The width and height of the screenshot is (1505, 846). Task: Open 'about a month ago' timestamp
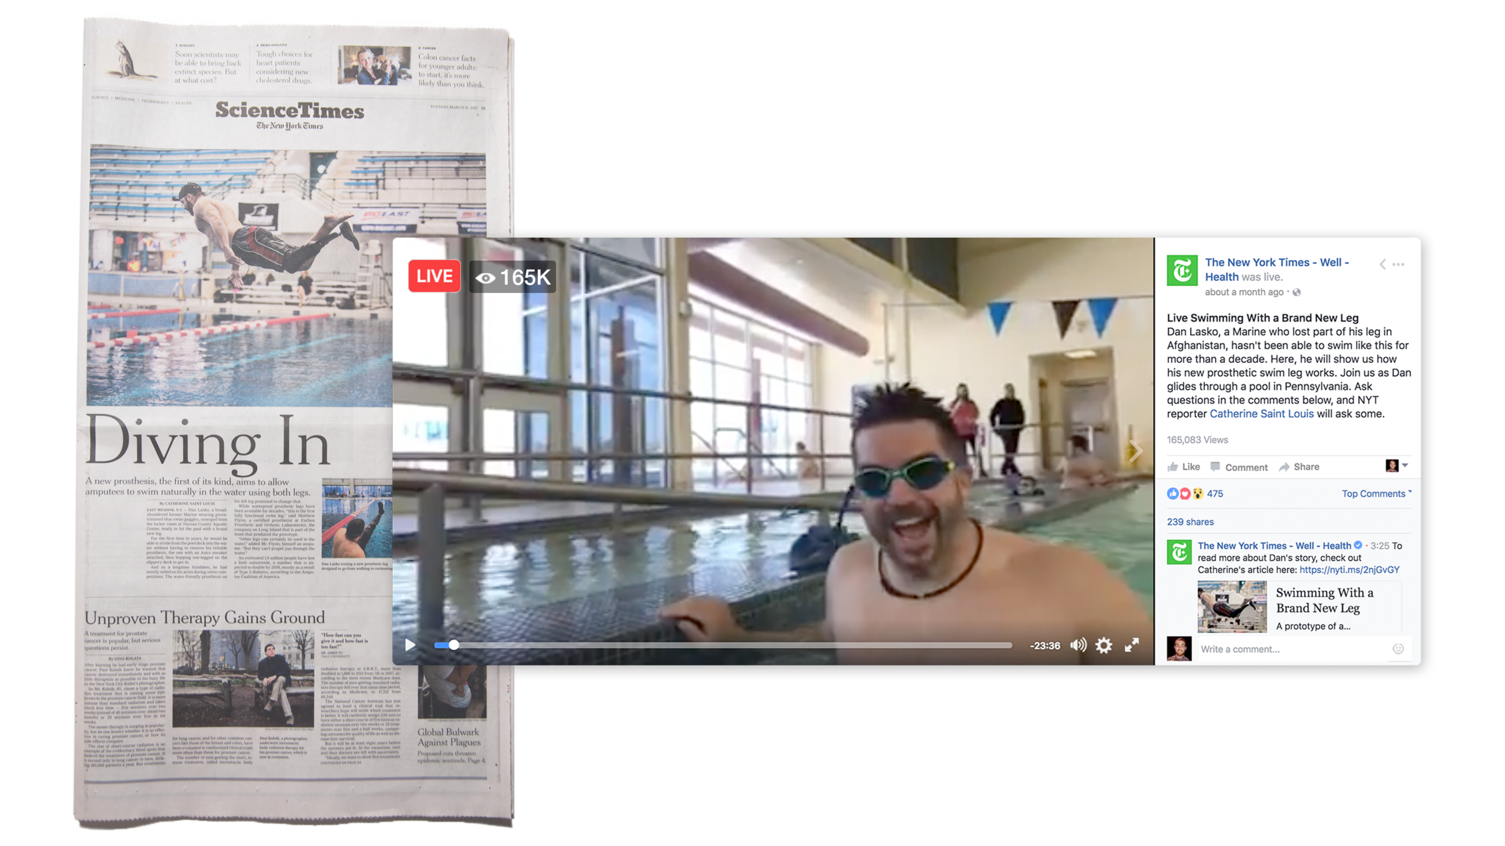1244,292
